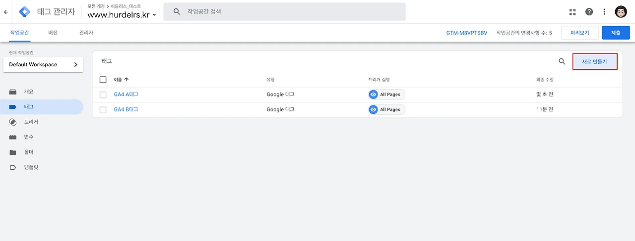Check the GA4 A태그 row checkbox

[103, 95]
